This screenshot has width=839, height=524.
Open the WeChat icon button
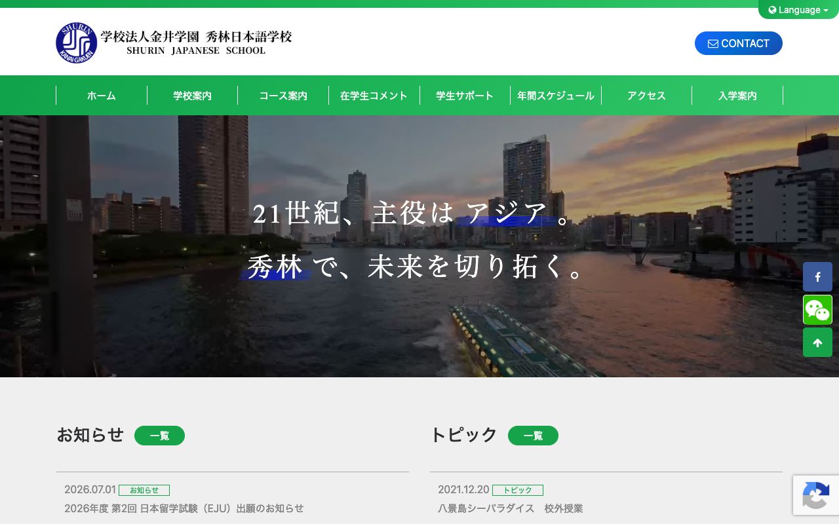817,310
